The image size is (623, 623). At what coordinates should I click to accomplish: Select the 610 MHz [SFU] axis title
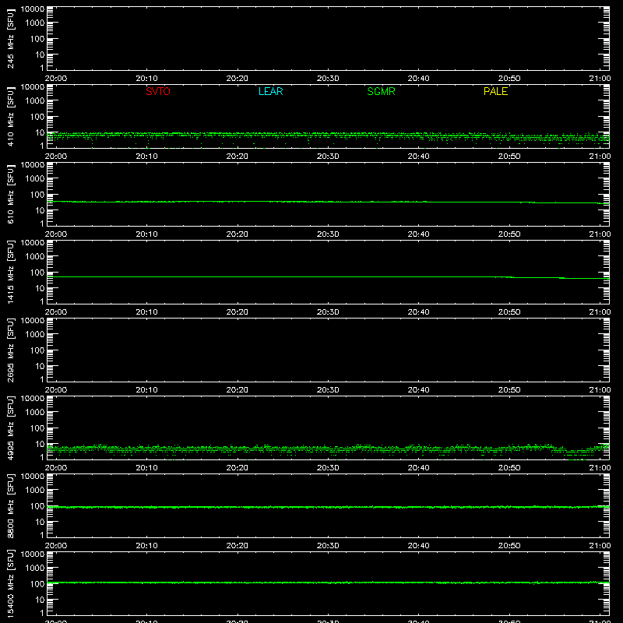pyautogui.click(x=10, y=195)
